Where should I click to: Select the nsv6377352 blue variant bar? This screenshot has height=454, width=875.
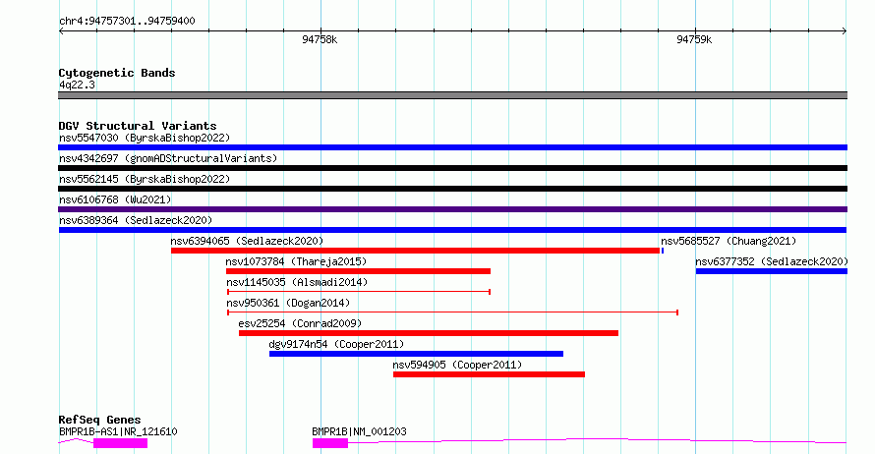(x=771, y=271)
